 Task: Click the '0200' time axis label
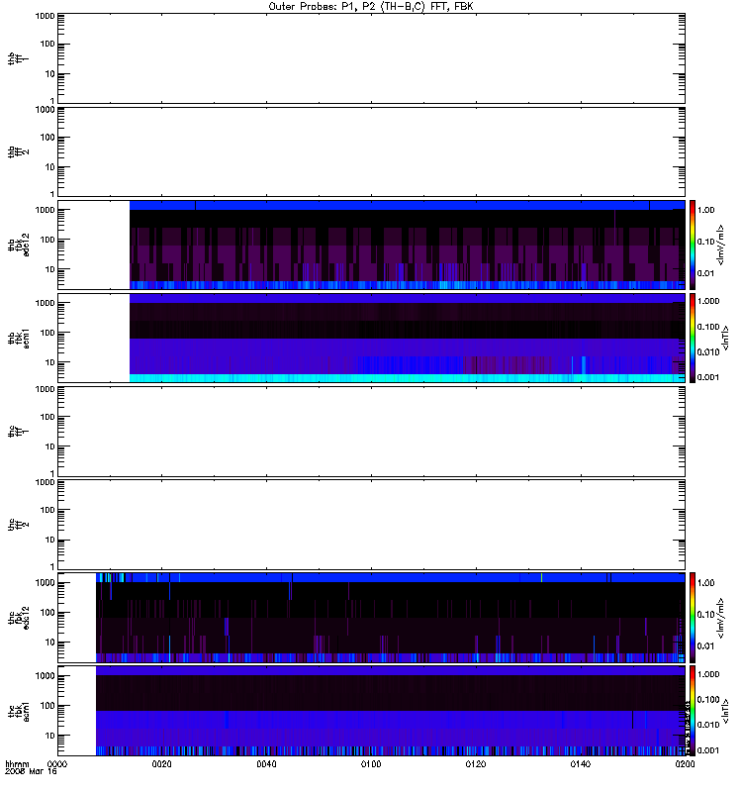(685, 764)
